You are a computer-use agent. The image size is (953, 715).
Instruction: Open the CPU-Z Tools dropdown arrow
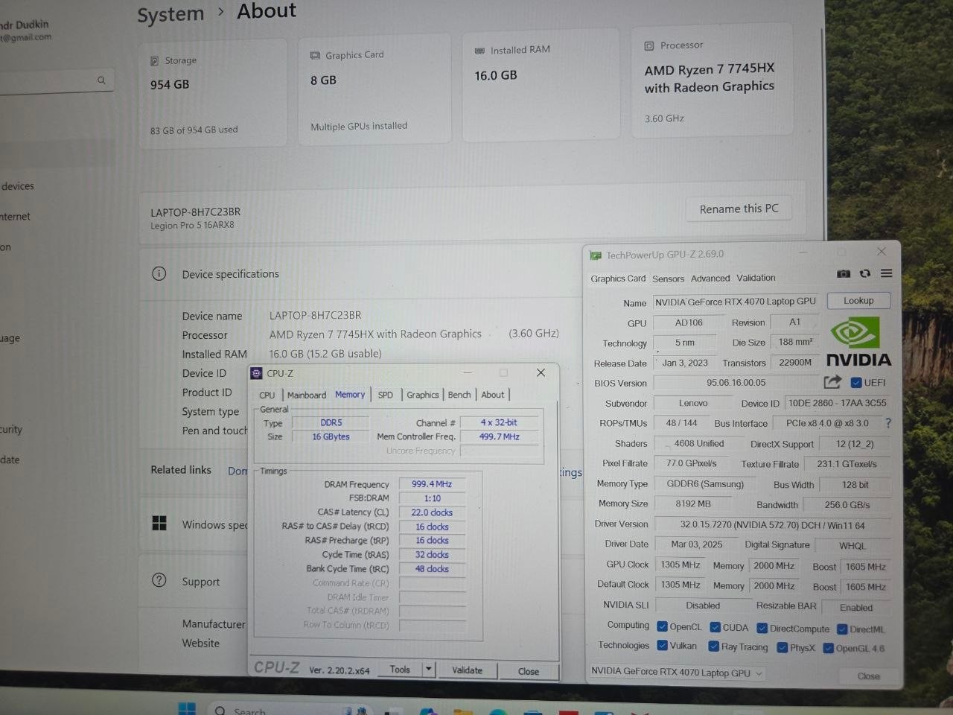[x=429, y=669]
